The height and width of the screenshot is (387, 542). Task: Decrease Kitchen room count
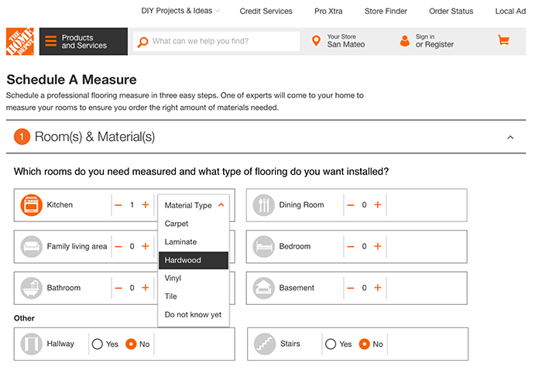coord(118,205)
